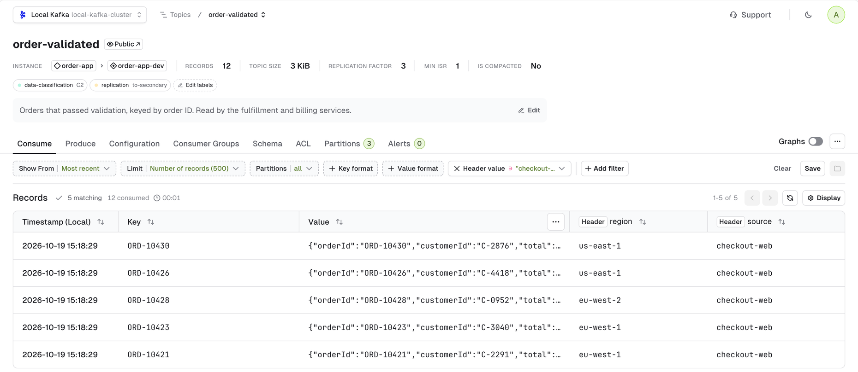Clear all filters
The width and height of the screenshot is (858, 372).
[782, 169]
